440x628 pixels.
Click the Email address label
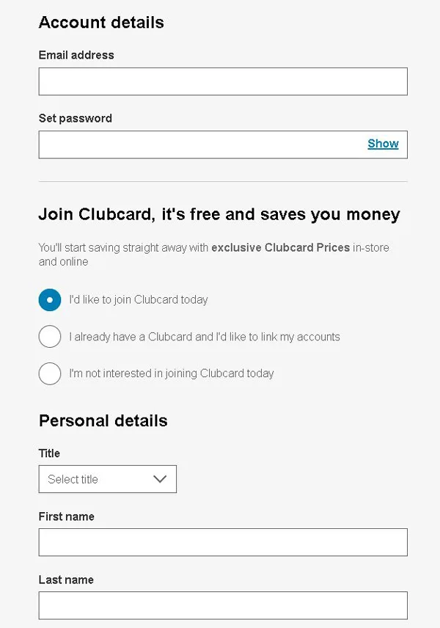pos(76,55)
